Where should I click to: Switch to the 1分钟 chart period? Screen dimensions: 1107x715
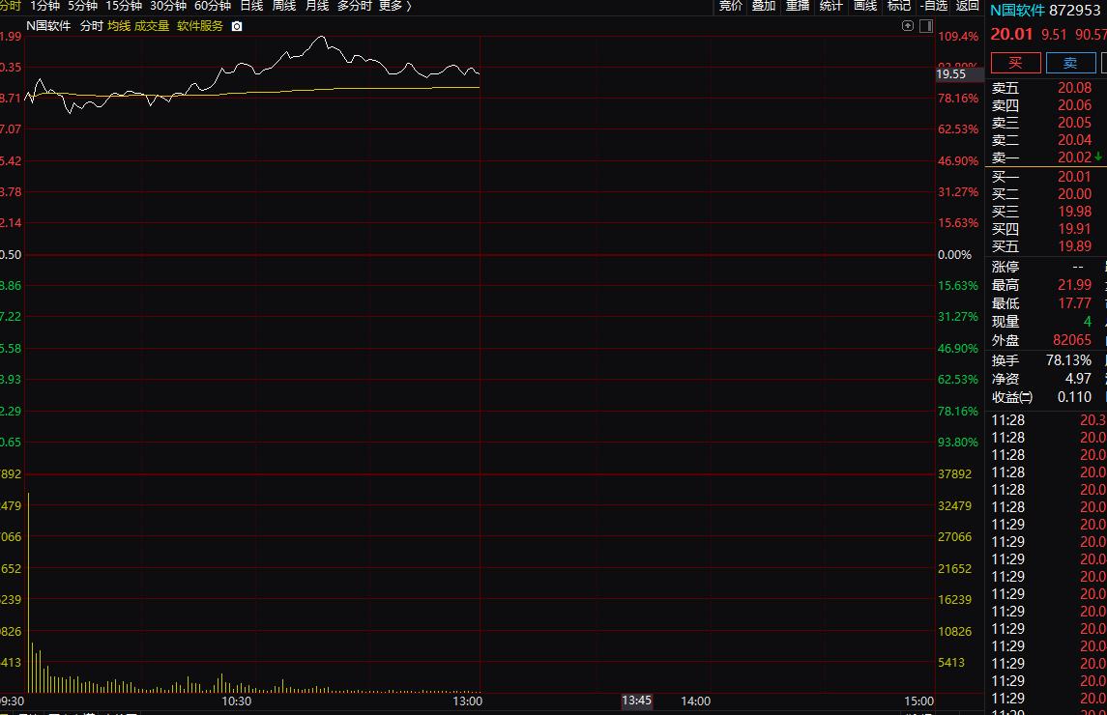click(45, 6)
